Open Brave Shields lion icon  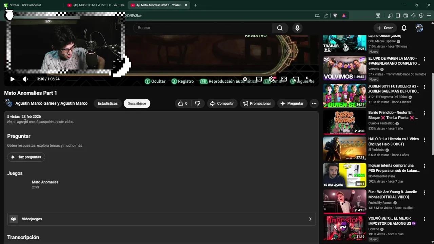[335, 16]
